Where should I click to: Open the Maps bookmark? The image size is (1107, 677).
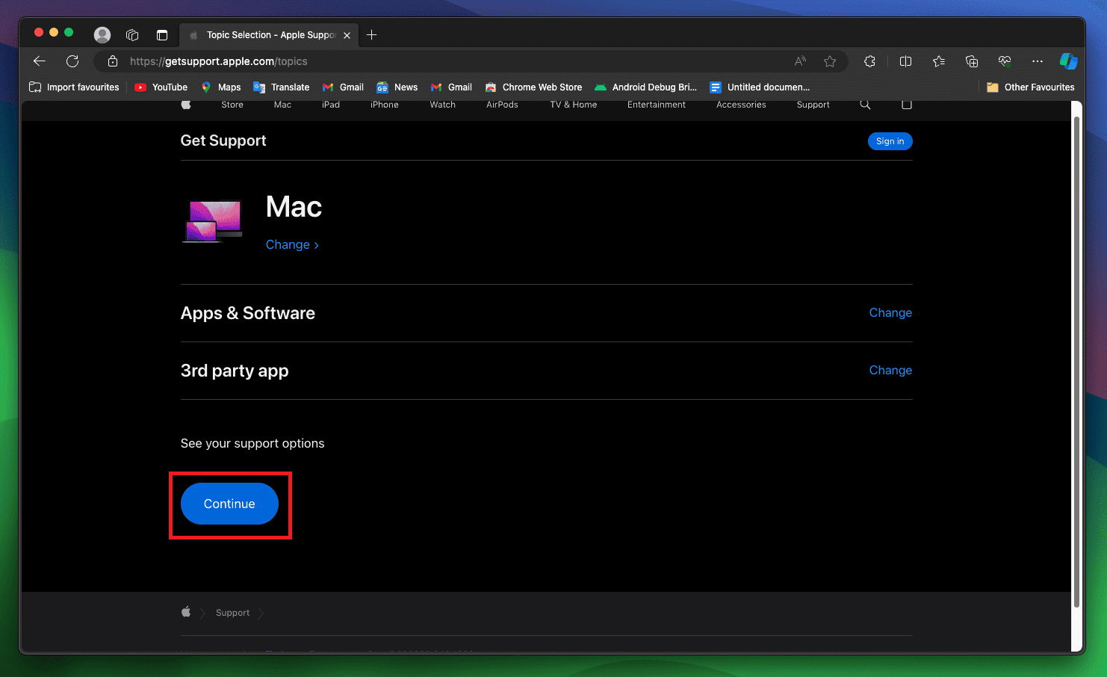pos(221,87)
